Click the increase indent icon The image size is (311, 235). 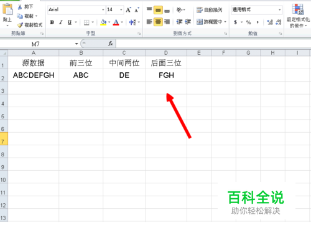[x=188, y=22]
